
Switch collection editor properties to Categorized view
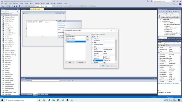(x=92, y=37)
